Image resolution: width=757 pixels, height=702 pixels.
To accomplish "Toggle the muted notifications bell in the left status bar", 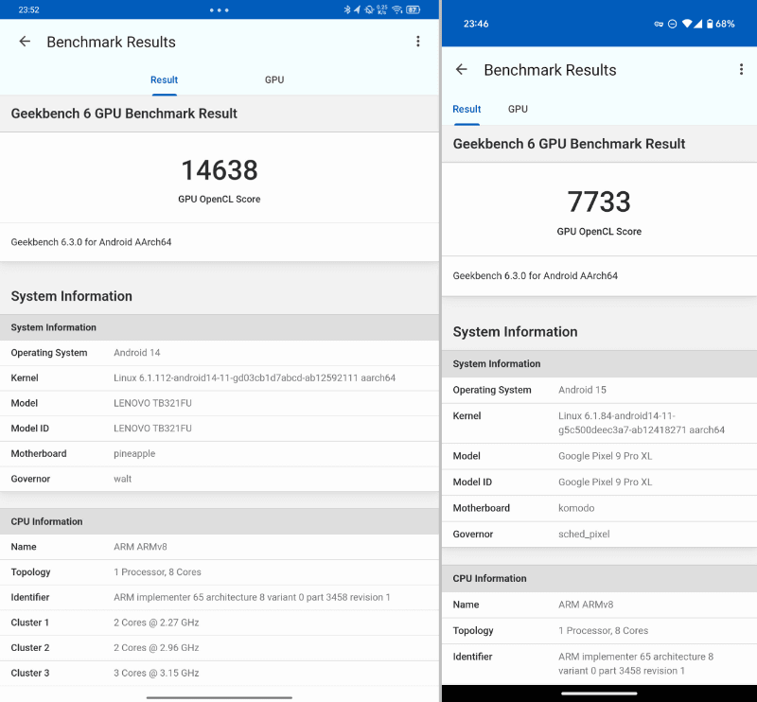I will pyautogui.click(x=370, y=9).
